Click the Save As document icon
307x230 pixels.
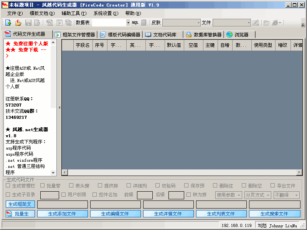coord(37,23)
